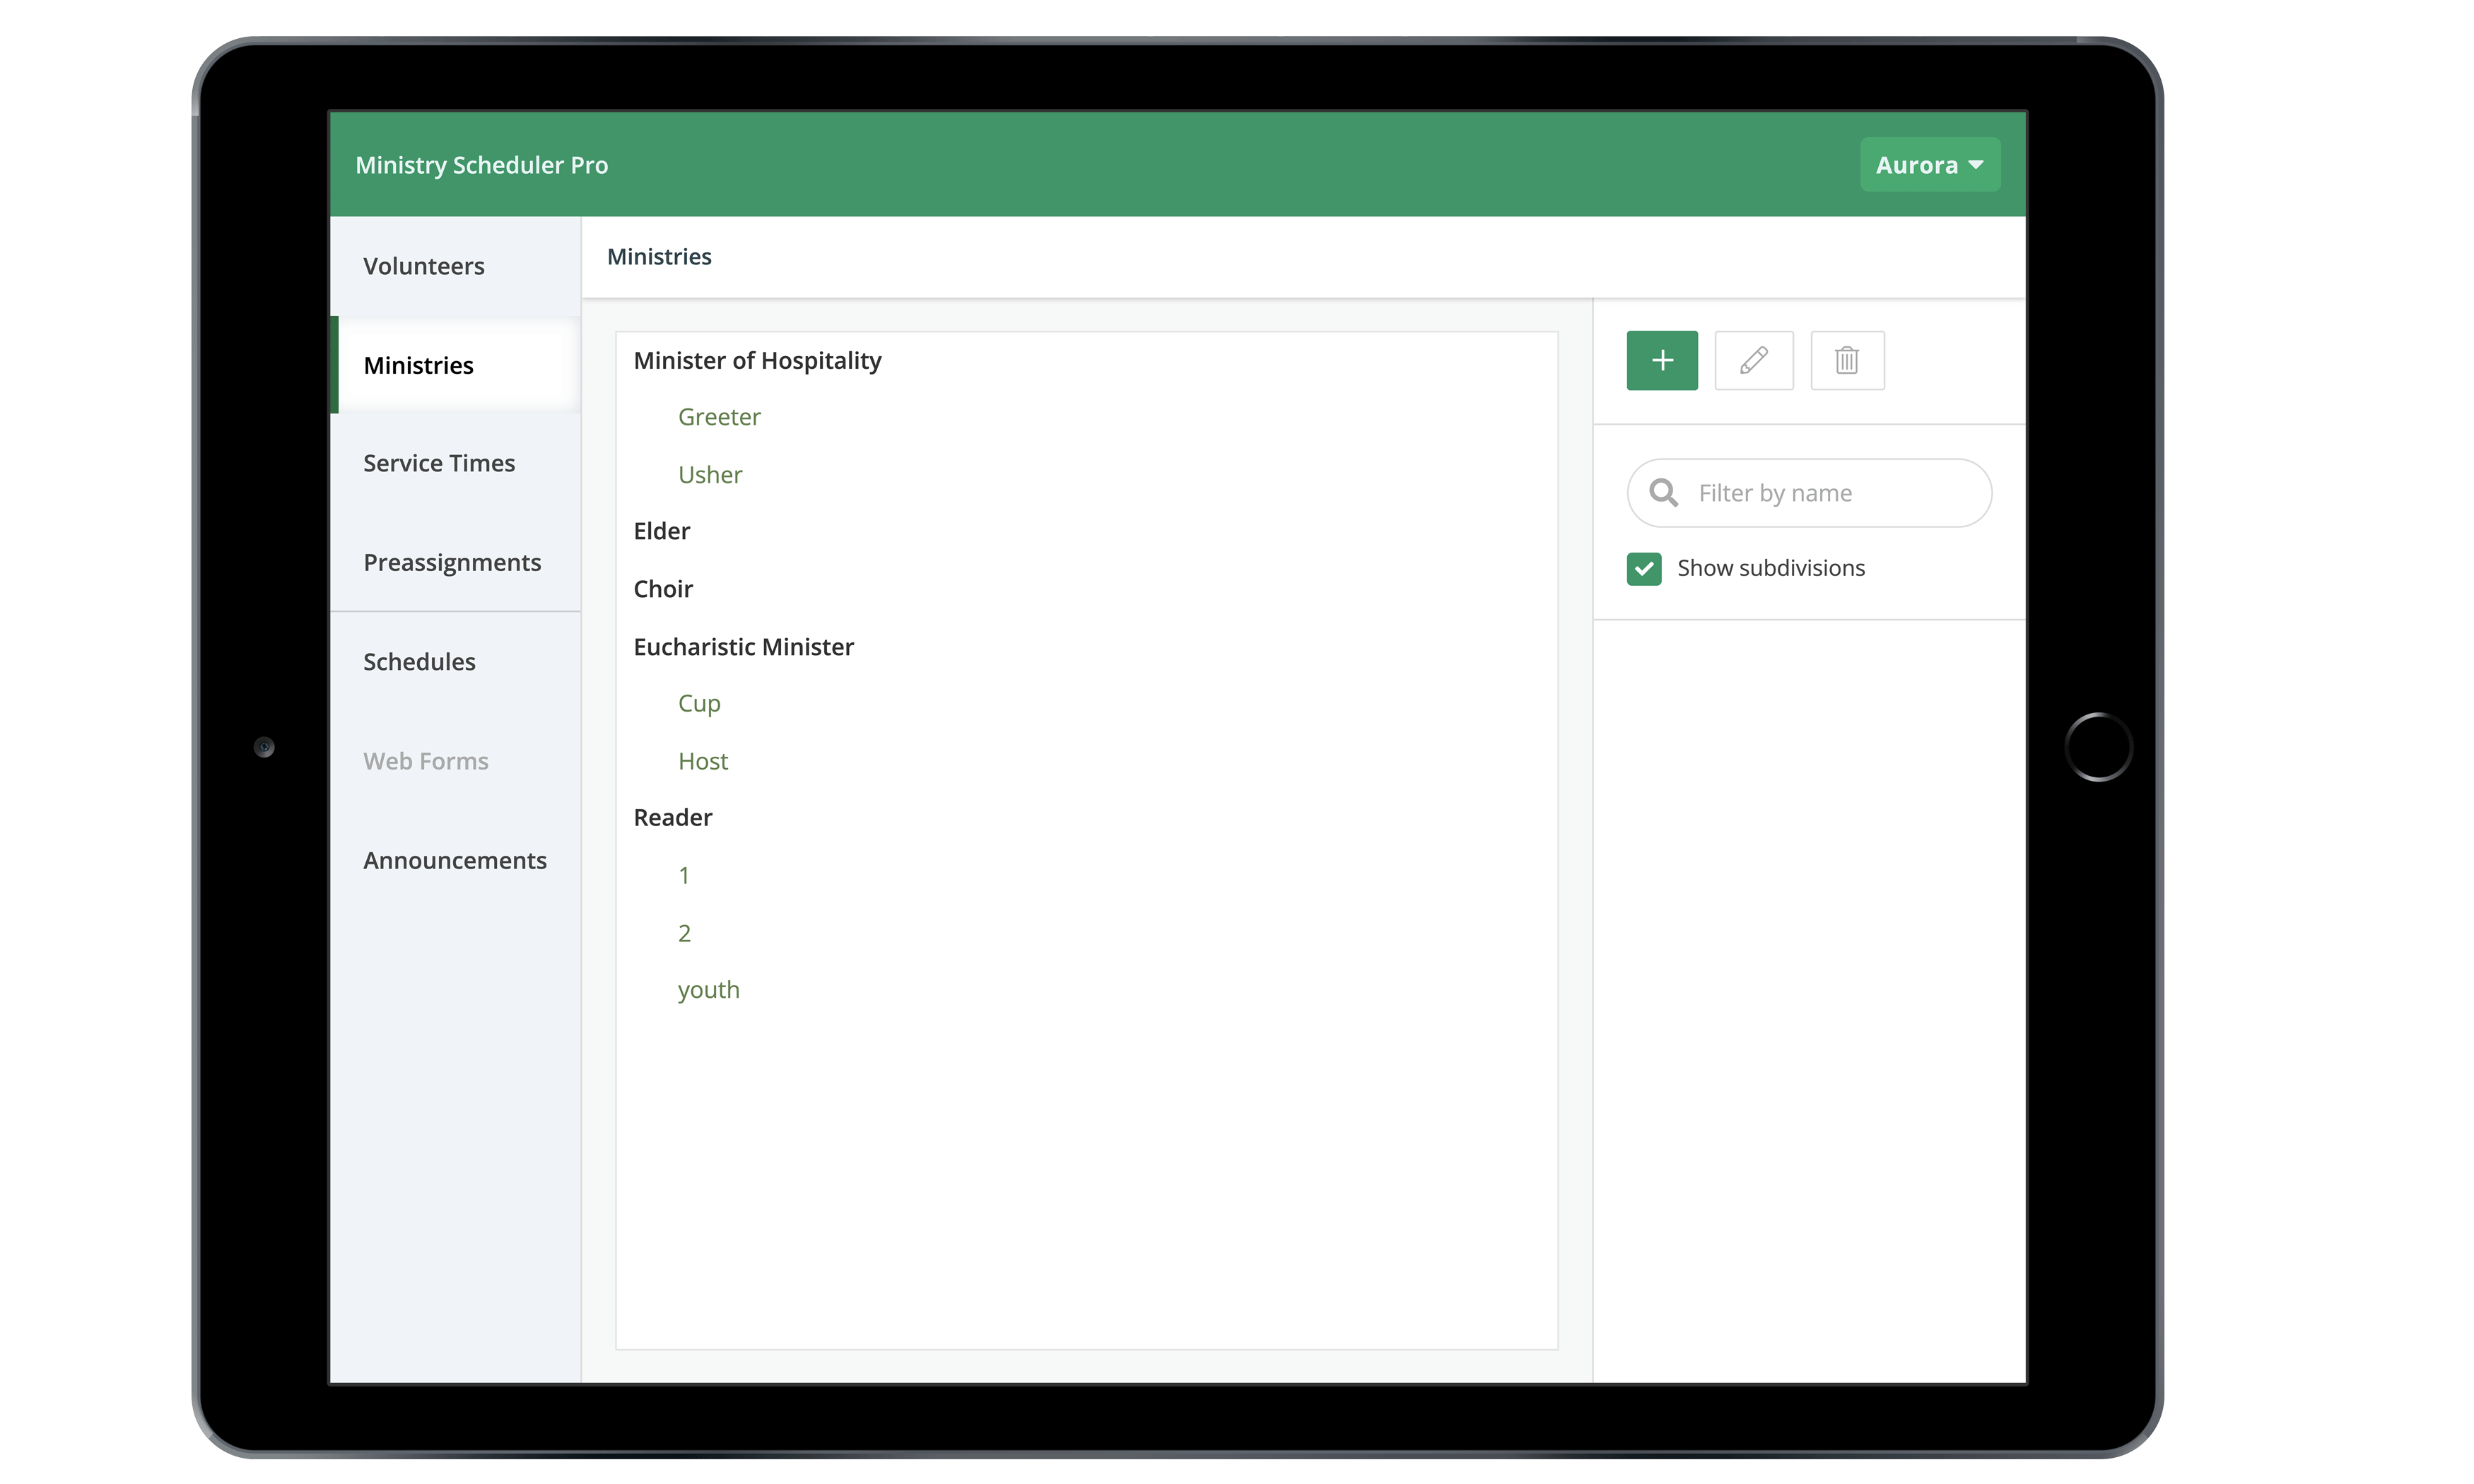The height and width of the screenshot is (1484, 2474).
Task: Click the magnifying glass search icon
Action: (x=1663, y=493)
